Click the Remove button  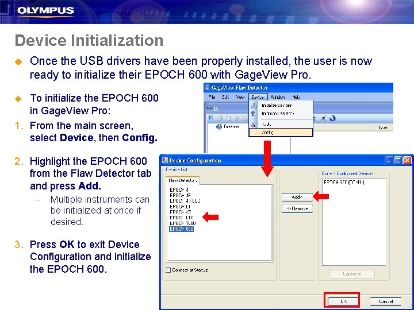pos(297,208)
